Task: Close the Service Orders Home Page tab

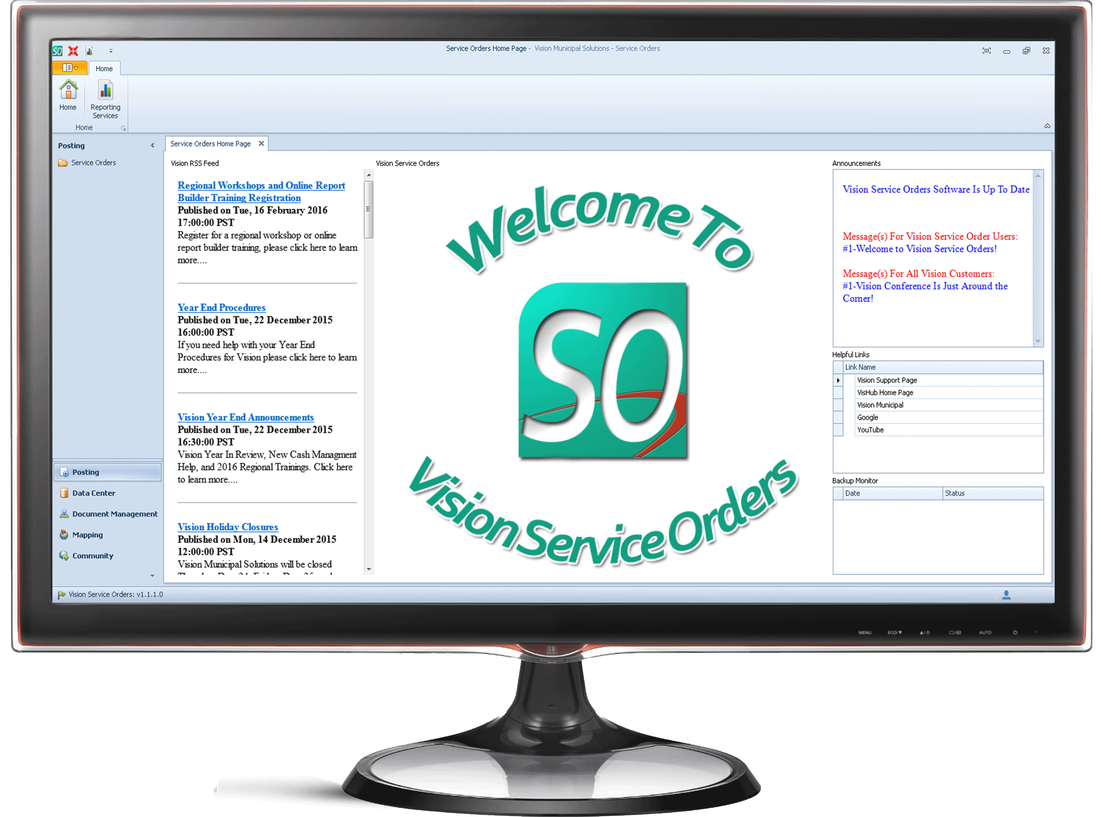Action: [261, 143]
